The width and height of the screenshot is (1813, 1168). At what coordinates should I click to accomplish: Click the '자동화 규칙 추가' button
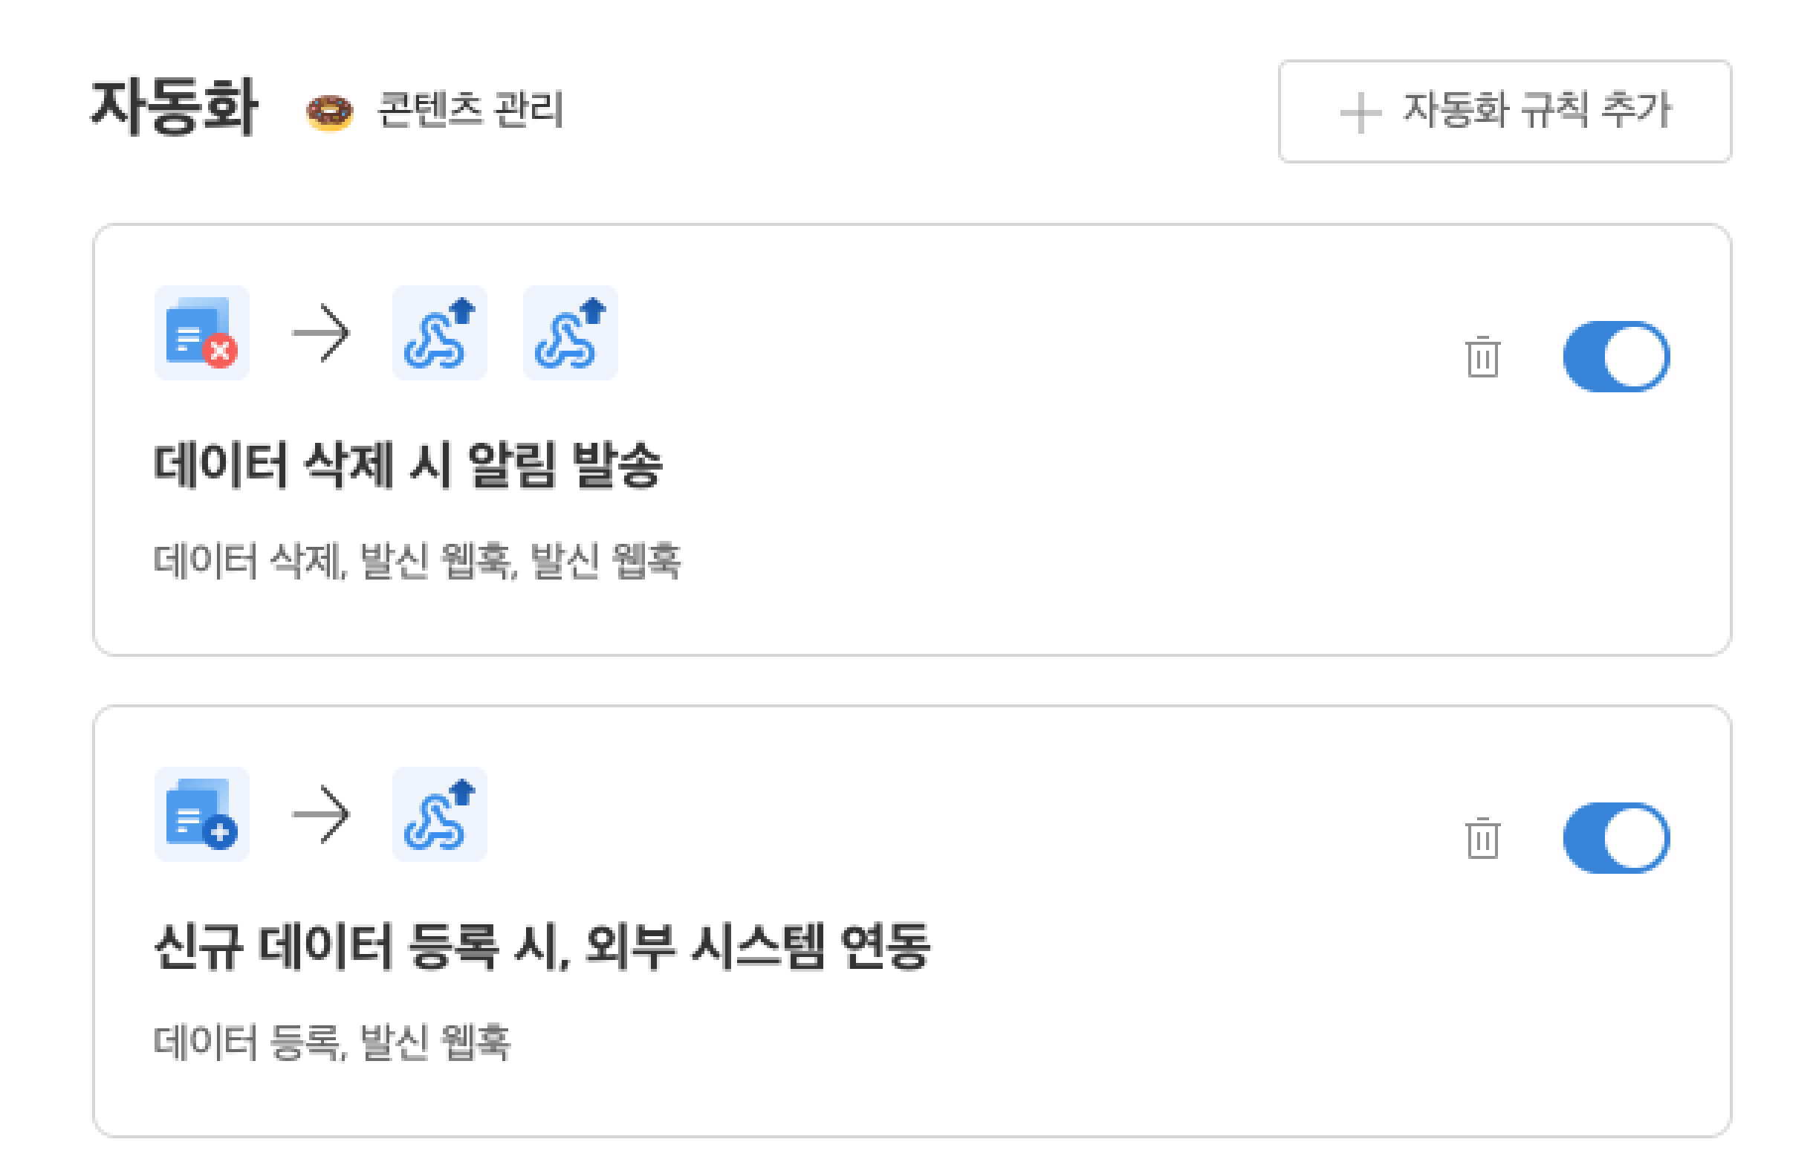point(1505,111)
